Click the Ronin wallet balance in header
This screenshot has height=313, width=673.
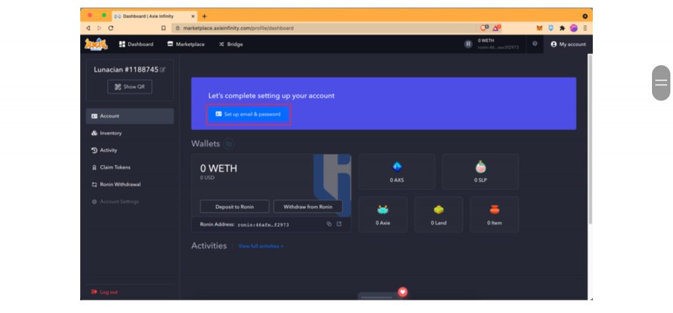click(x=492, y=44)
